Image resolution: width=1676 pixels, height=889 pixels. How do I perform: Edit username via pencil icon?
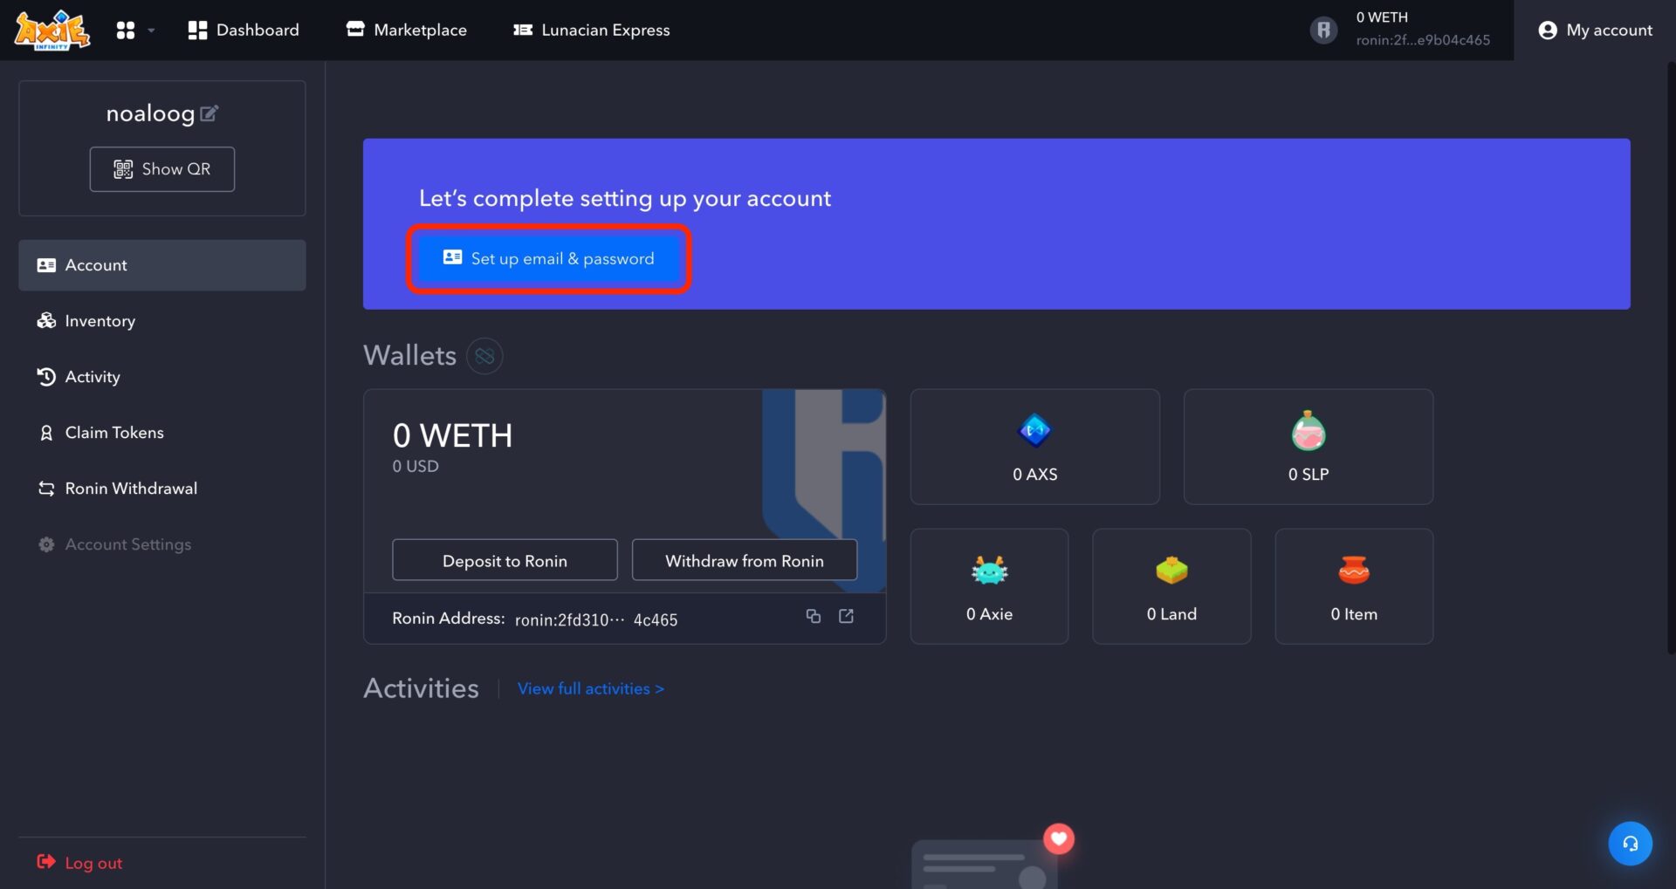209,113
